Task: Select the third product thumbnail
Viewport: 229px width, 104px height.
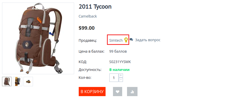Action: tap(28, 81)
